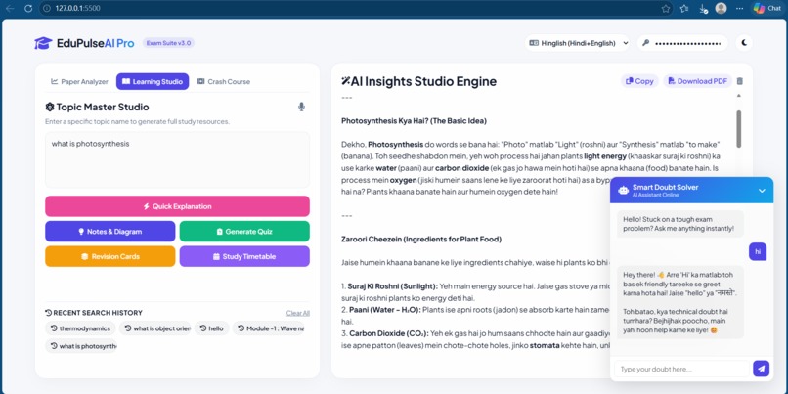
Task: Open the browser favorites list icon
Action: click(684, 8)
